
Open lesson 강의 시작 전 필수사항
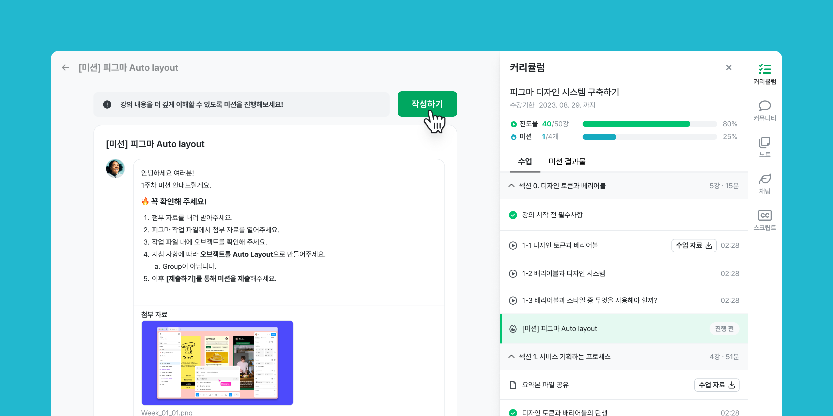click(624, 215)
